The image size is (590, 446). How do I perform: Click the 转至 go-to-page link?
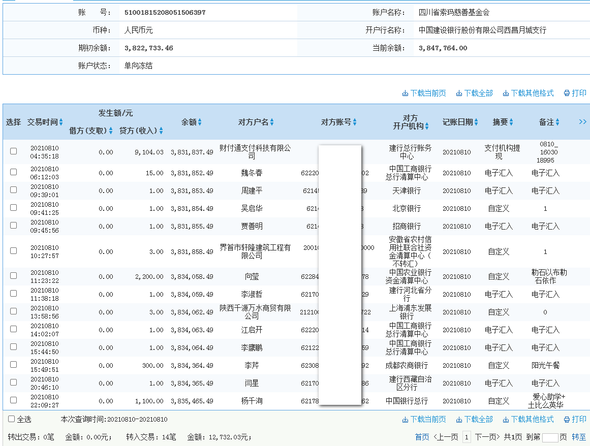tap(578, 436)
